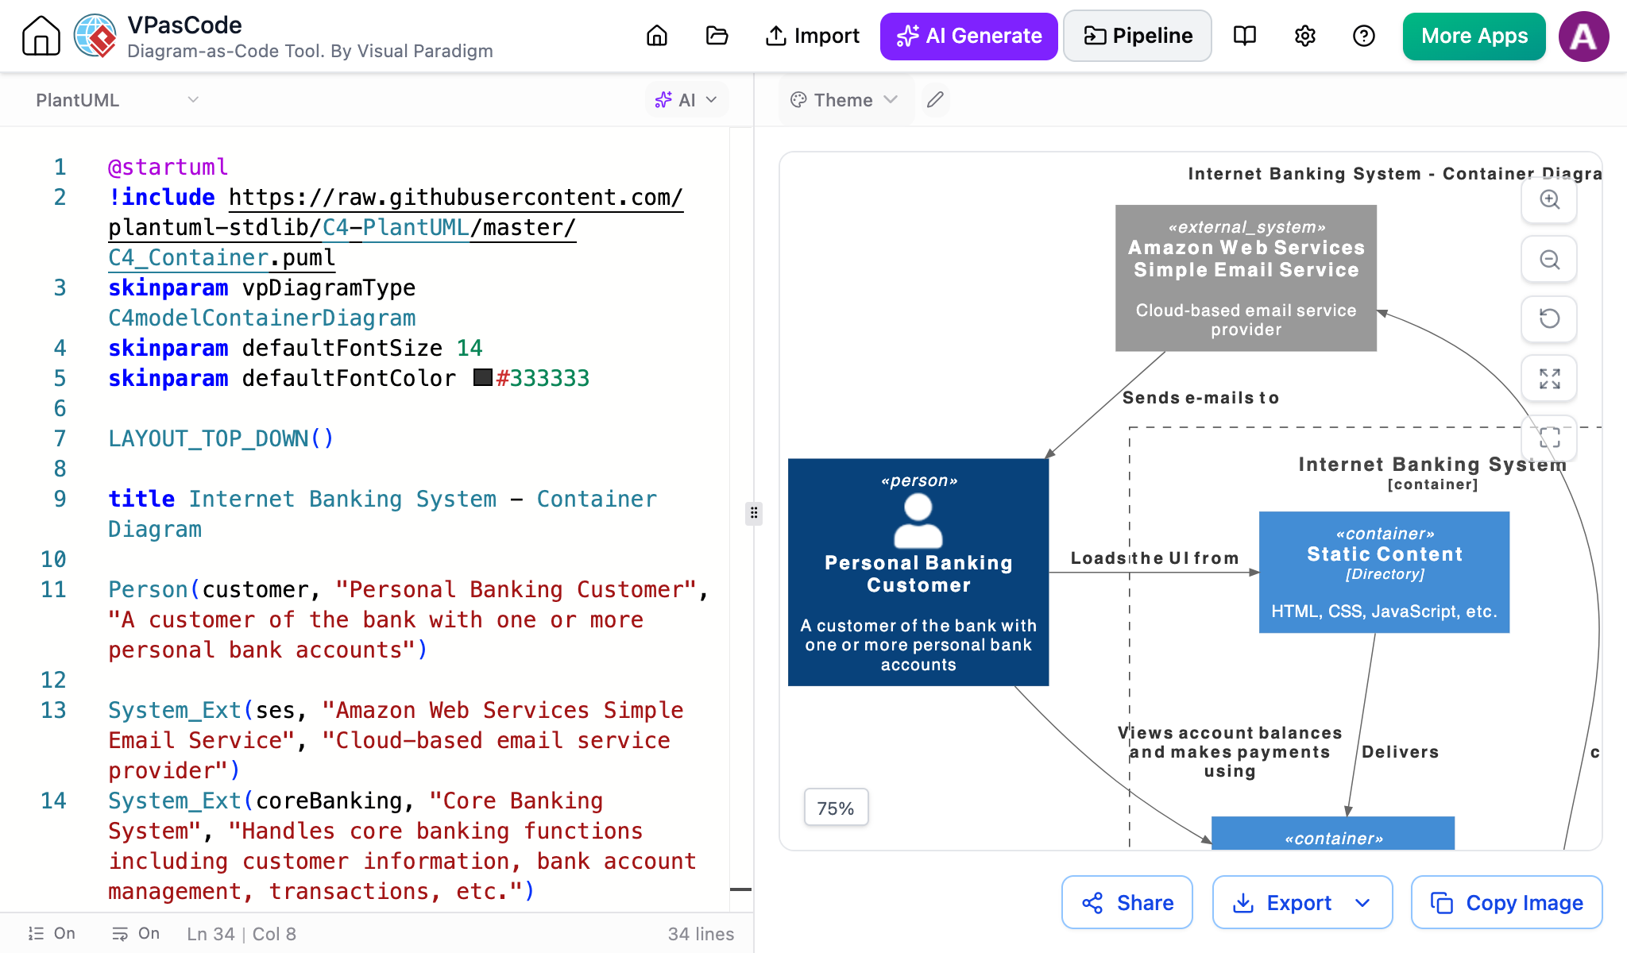Open the Pipeline button
1627x953 pixels.
1138,36
